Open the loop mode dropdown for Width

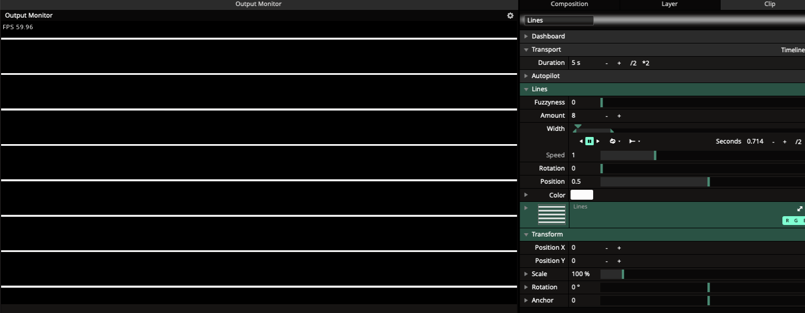[x=615, y=141]
